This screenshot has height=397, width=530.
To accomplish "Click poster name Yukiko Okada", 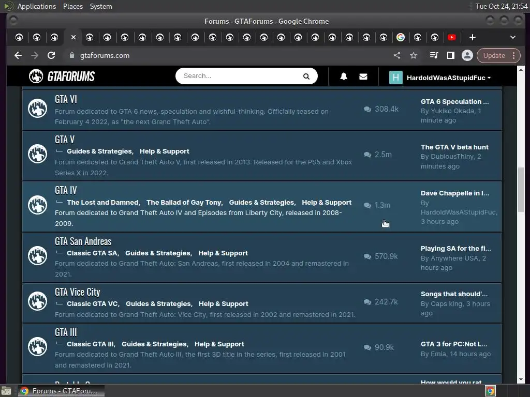I will tap(452, 111).
